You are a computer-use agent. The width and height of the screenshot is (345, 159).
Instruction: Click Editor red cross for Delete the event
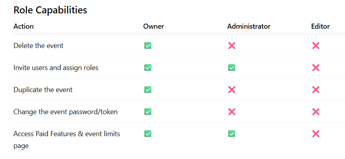pyautogui.click(x=315, y=46)
